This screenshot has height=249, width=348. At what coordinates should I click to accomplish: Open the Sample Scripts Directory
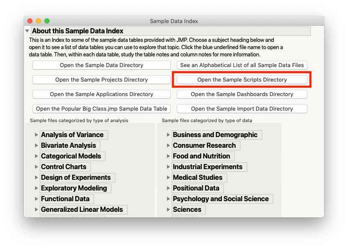242,80
